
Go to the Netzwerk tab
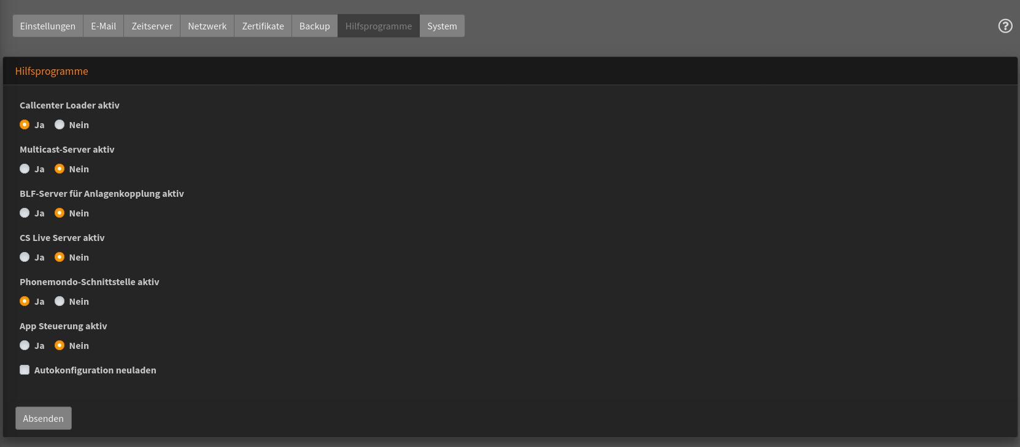(x=207, y=26)
